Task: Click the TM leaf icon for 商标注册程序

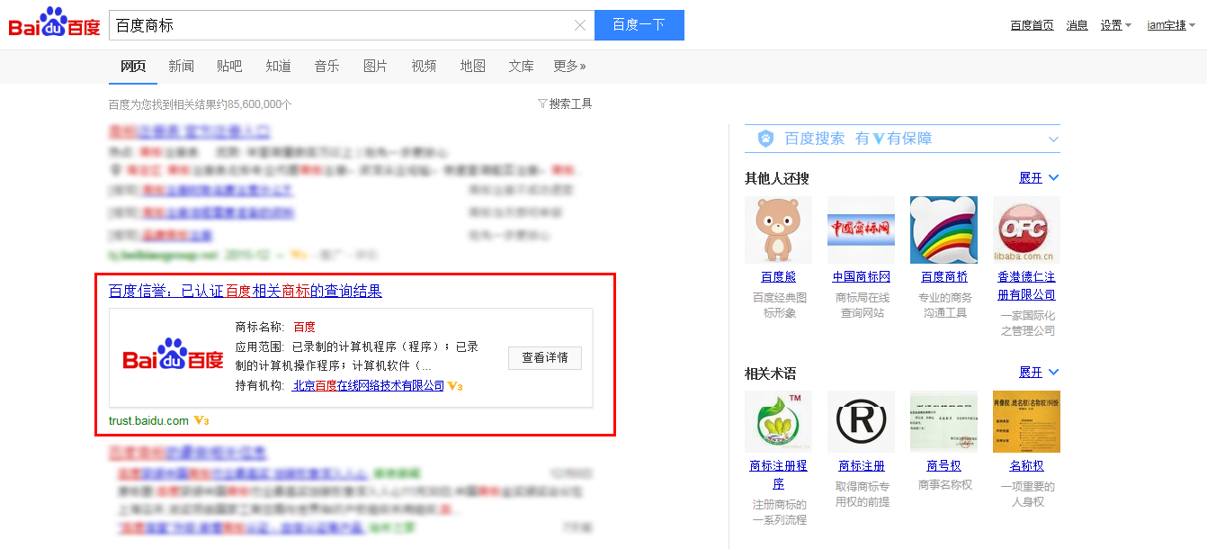Action: pos(778,421)
